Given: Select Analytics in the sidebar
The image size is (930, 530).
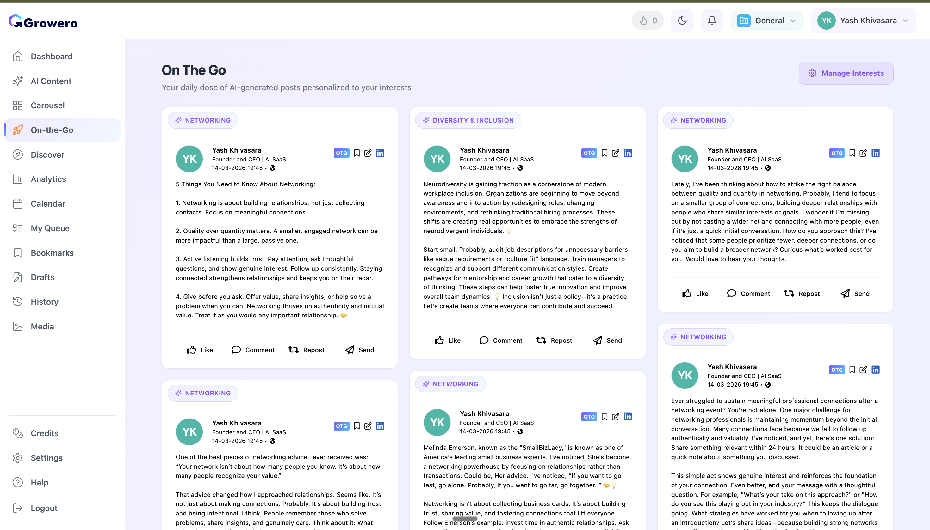Looking at the screenshot, I should (x=48, y=179).
